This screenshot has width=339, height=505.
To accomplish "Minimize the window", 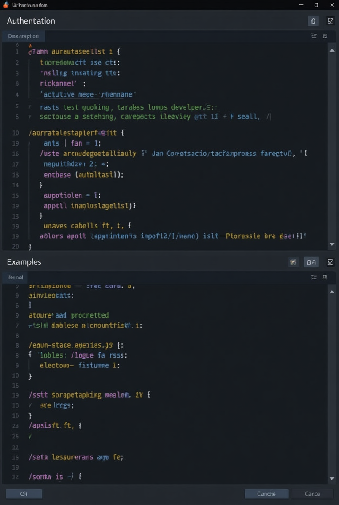I will click(x=301, y=5).
